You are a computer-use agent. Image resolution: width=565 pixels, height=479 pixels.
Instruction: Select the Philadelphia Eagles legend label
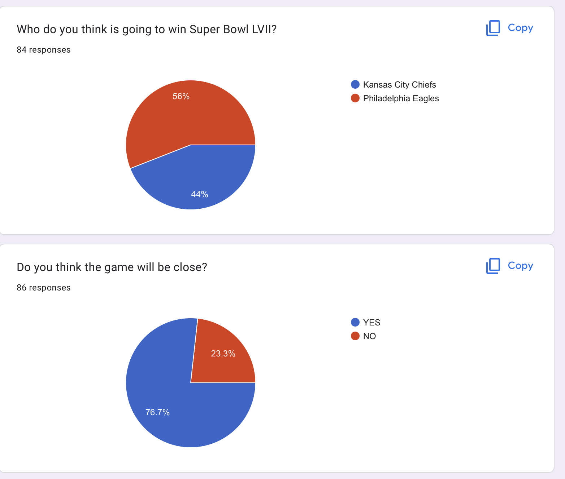[401, 98]
